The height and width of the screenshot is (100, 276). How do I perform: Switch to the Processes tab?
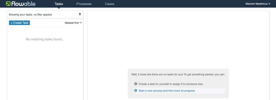pos(84,4)
